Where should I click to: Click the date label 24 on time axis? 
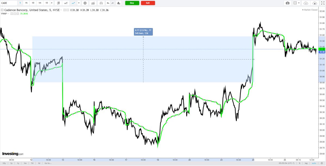click(253, 159)
